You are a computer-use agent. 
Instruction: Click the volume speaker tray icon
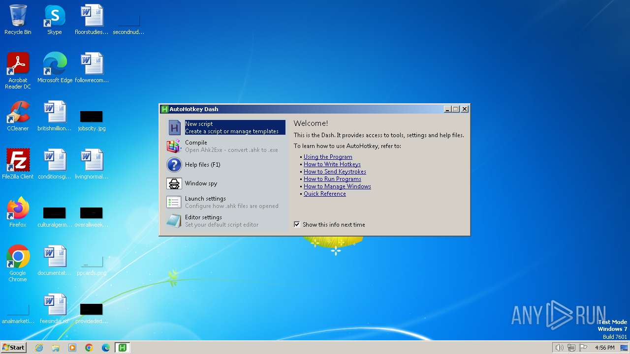click(560, 348)
